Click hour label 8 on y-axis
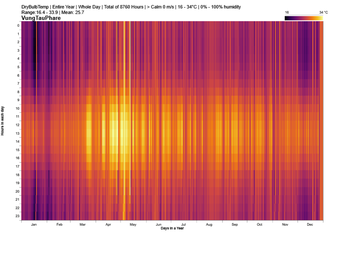Viewport: 340px width, 254px height. click(18, 92)
